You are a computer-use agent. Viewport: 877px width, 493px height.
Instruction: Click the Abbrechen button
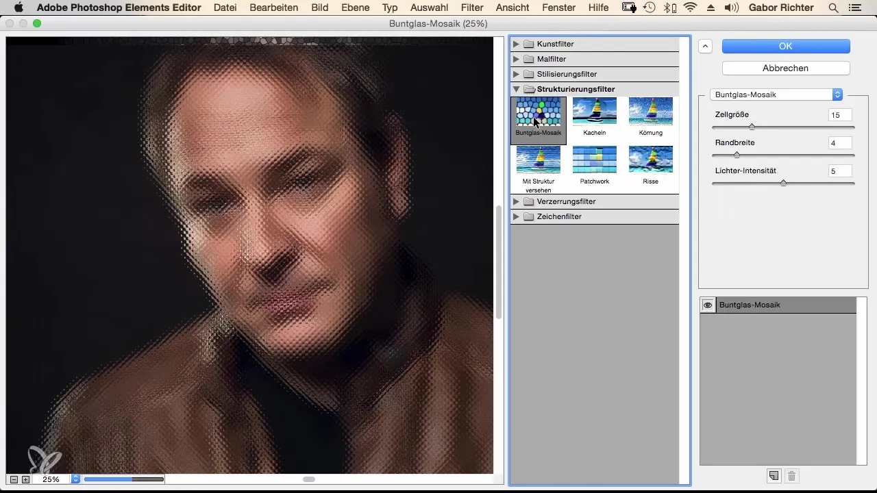(786, 68)
